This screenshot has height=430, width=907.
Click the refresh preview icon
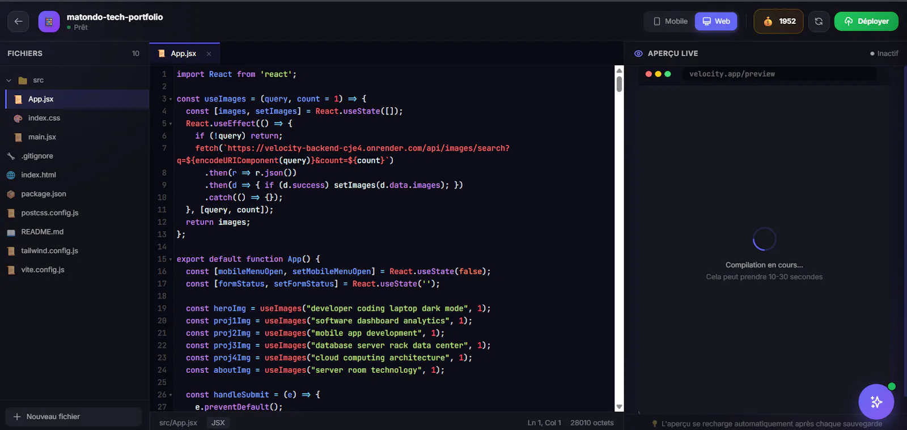click(x=819, y=22)
